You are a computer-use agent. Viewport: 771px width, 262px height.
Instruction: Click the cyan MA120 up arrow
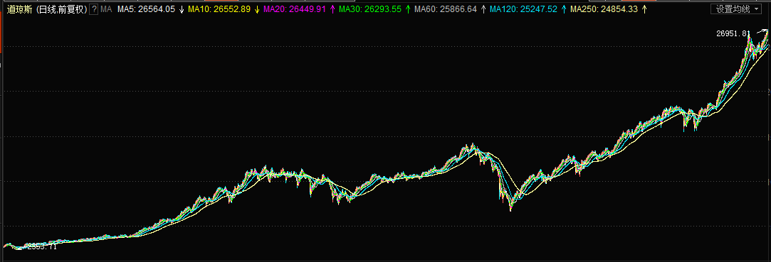pos(564,9)
